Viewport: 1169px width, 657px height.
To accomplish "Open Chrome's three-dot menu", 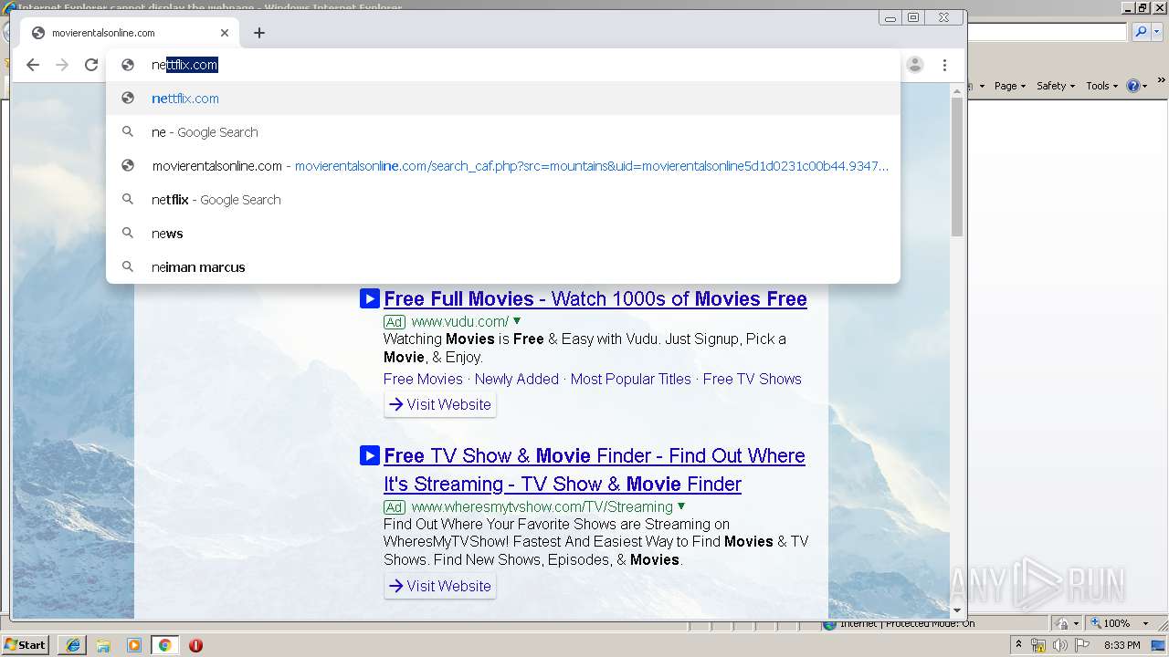I will (x=945, y=65).
